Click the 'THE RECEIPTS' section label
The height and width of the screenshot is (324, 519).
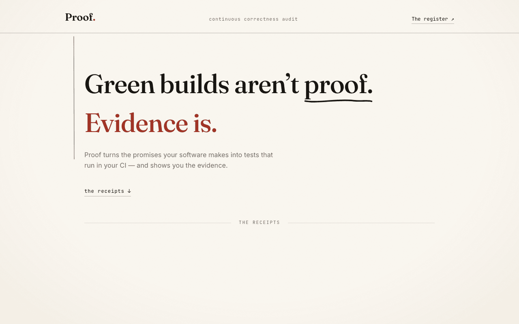coord(259,223)
